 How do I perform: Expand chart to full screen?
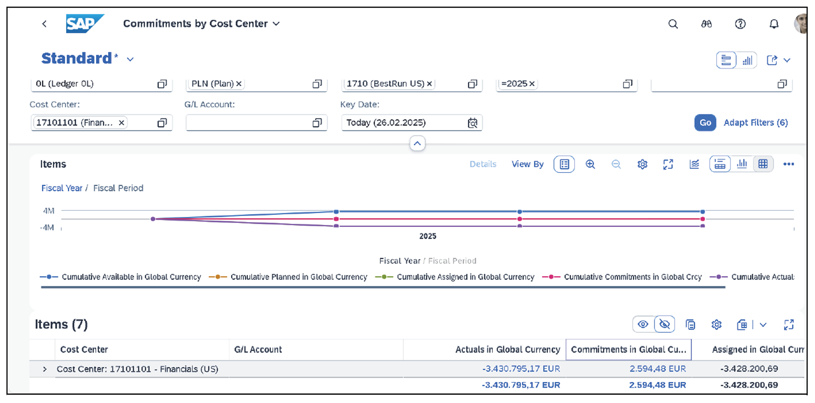click(x=668, y=164)
